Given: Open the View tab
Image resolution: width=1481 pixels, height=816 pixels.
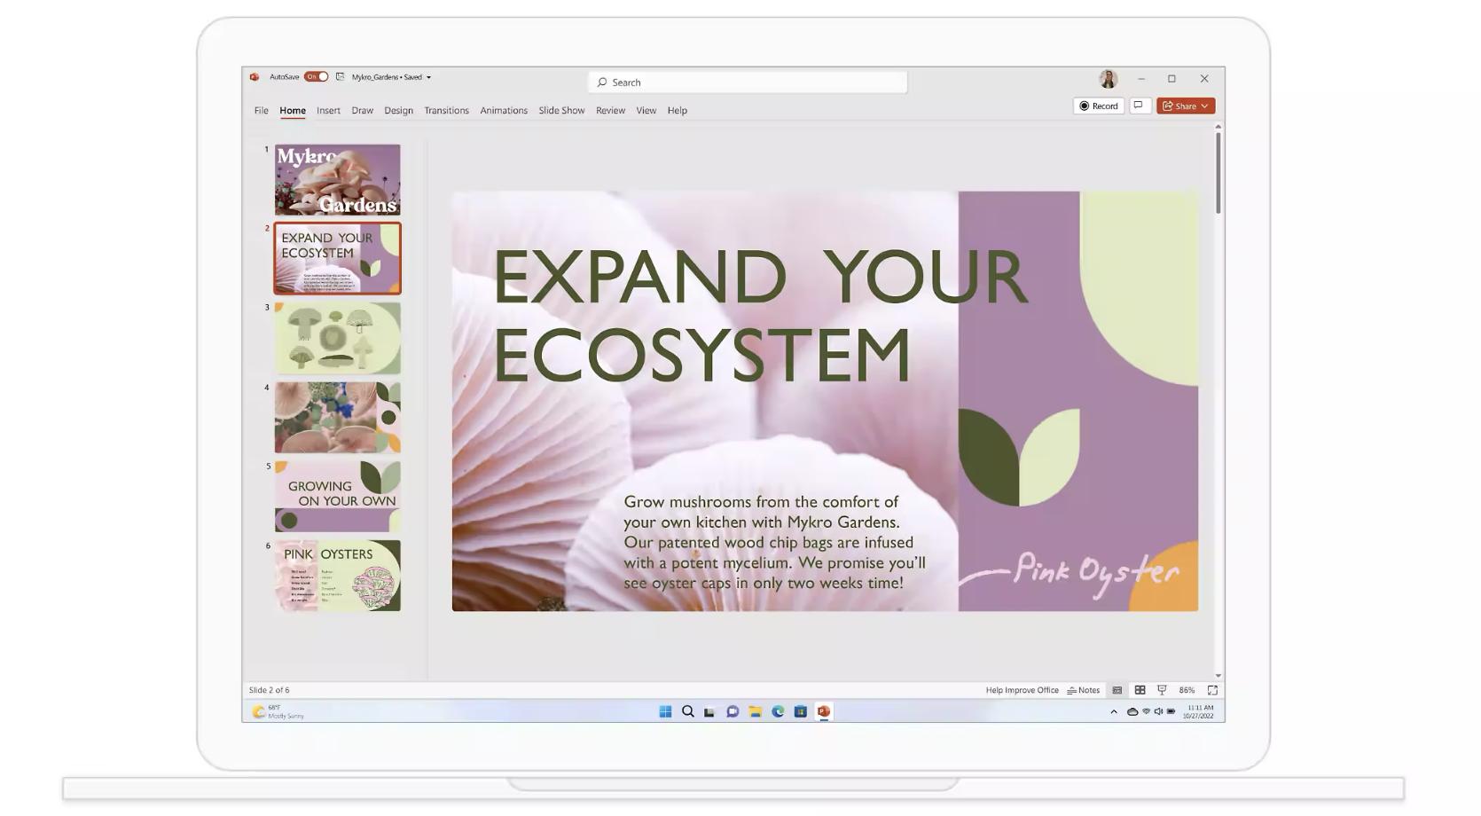Looking at the screenshot, I should pos(646,111).
